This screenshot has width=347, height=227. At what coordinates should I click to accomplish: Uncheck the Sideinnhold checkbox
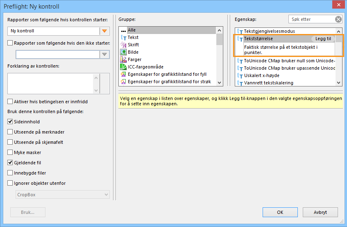pos(11,122)
